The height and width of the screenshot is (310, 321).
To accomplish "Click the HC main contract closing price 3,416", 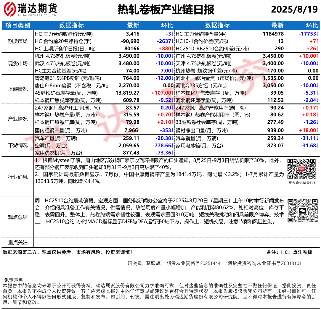I will point(132,34).
